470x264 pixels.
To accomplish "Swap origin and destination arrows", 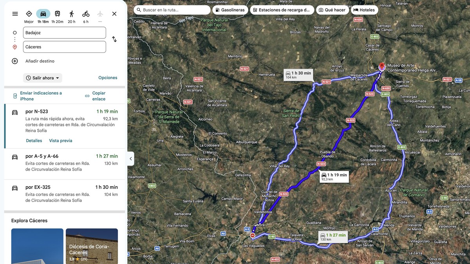I will tap(114, 39).
